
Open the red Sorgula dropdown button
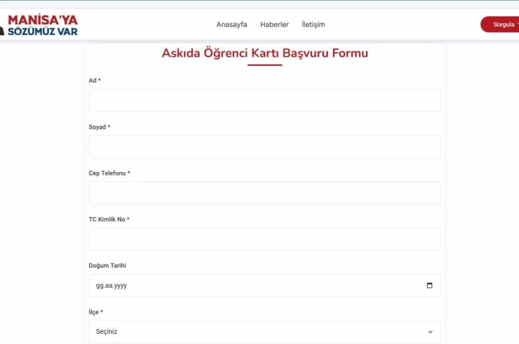[x=500, y=24]
